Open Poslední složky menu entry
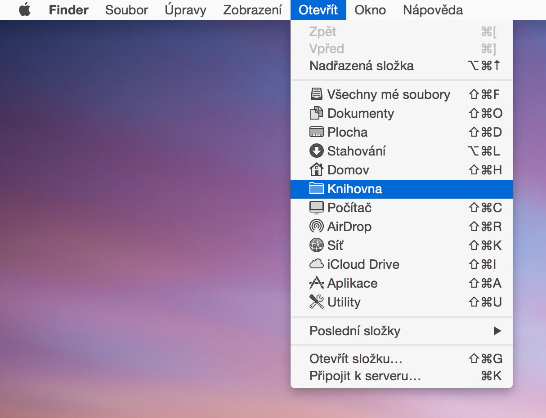The height and width of the screenshot is (418, 546). click(402, 331)
